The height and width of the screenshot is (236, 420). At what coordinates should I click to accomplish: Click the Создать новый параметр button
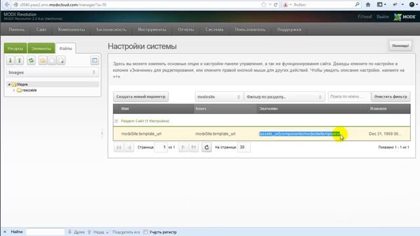[x=141, y=97]
